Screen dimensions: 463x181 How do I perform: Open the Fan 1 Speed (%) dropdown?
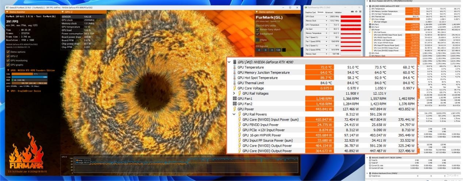[327, 37]
